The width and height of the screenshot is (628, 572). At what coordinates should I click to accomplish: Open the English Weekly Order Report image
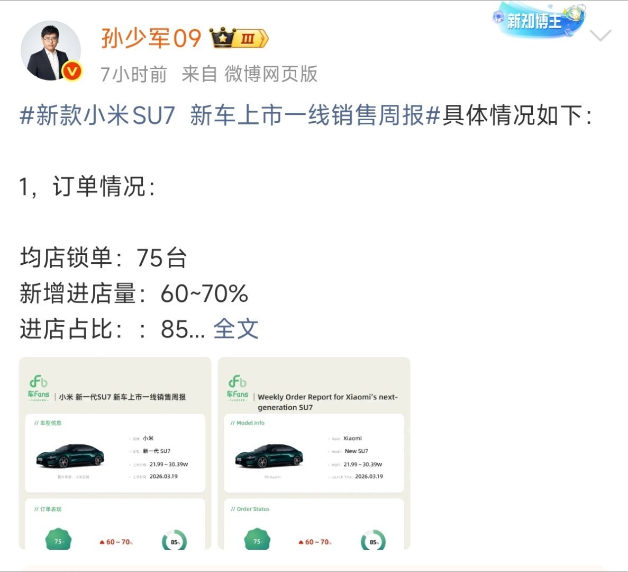[314, 453]
